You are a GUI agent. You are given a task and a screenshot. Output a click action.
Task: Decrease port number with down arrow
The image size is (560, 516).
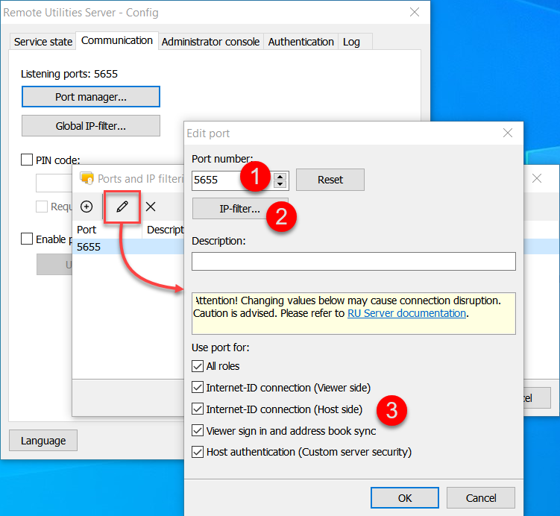pos(280,184)
